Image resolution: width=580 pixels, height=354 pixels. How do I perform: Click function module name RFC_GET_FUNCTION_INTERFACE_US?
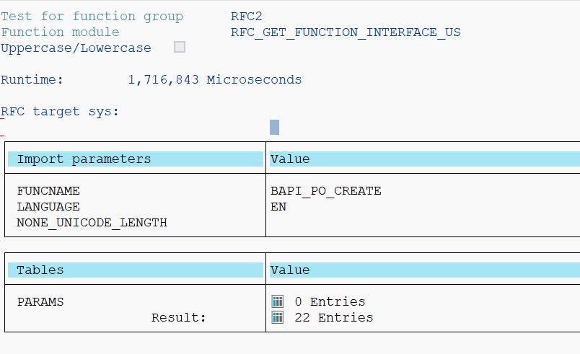[346, 32]
